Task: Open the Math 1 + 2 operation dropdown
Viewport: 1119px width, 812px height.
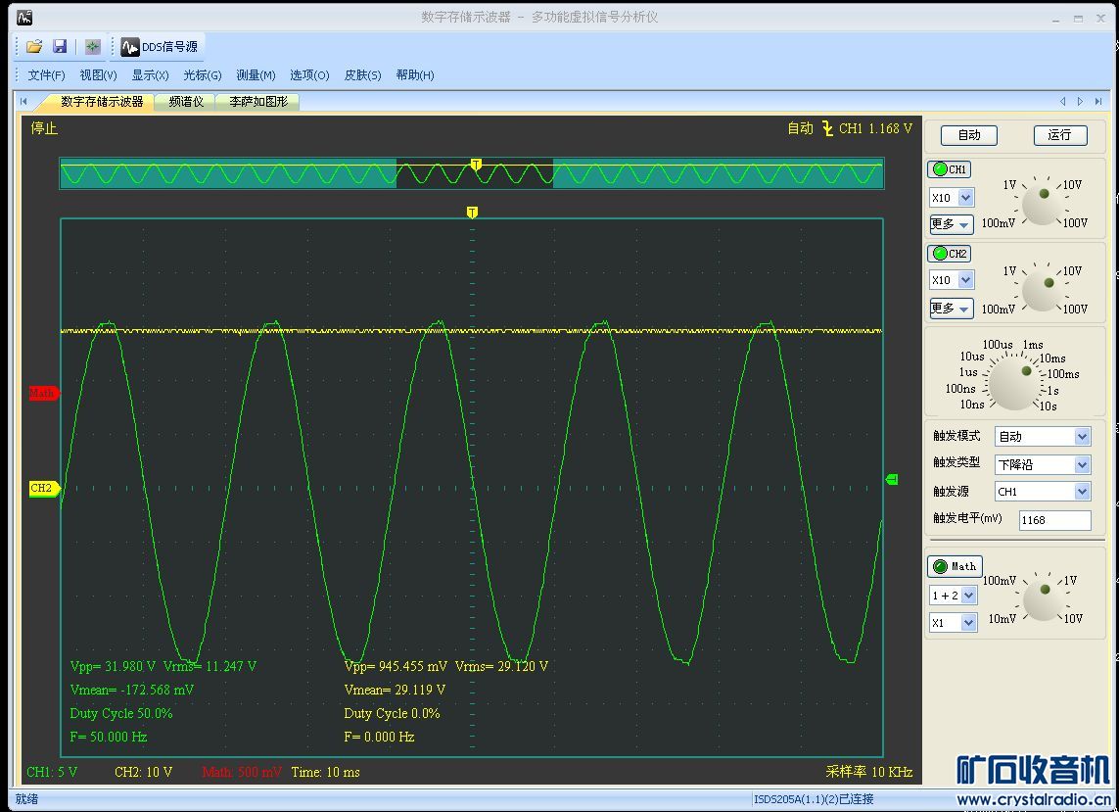Action: click(968, 596)
